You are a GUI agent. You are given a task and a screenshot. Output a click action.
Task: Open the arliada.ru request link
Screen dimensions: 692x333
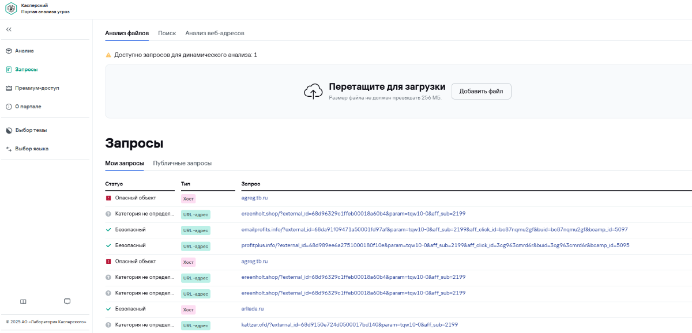252,309
